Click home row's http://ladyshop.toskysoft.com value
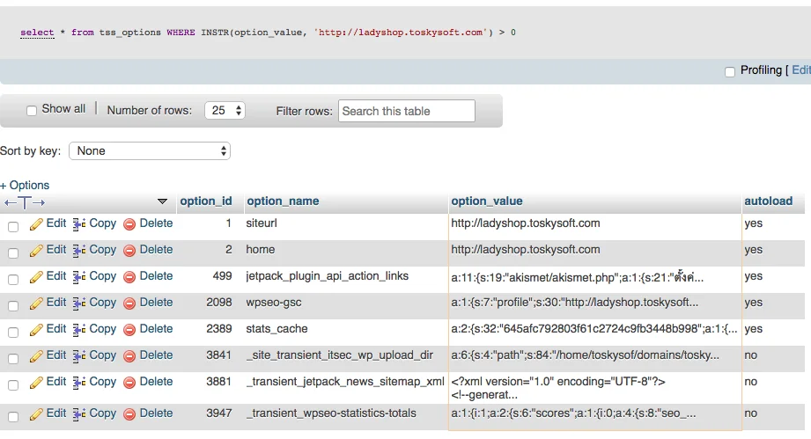Viewport: 811px width, 439px height. click(526, 250)
